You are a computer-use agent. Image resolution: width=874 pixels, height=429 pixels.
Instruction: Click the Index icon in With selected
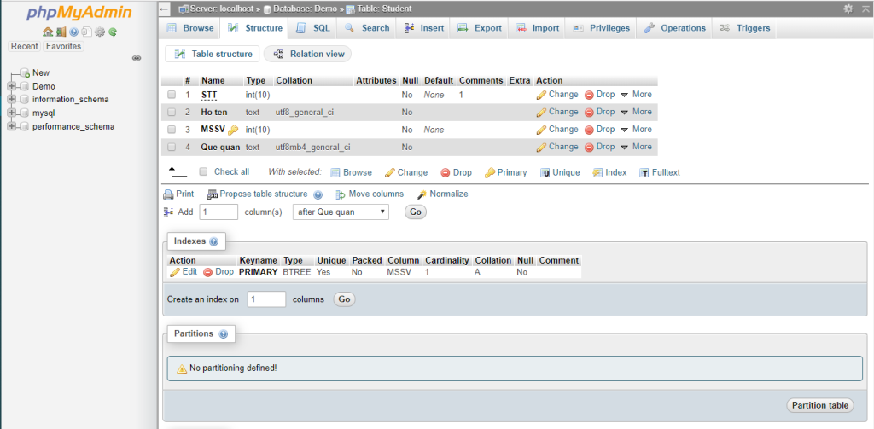point(597,173)
